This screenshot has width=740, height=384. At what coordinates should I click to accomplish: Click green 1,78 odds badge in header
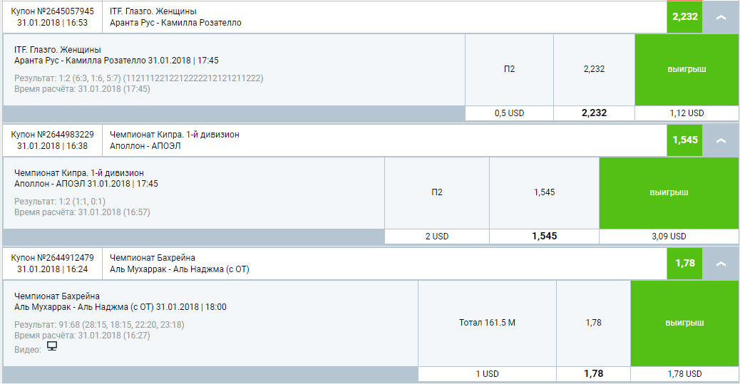(x=685, y=263)
